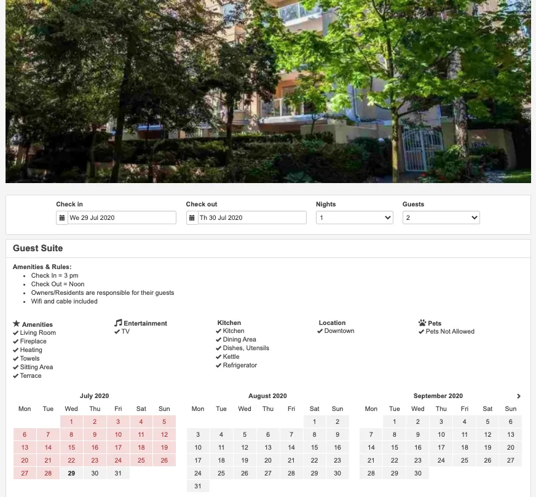Click the August 2020 month header

pyautogui.click(x=267, y=396)
